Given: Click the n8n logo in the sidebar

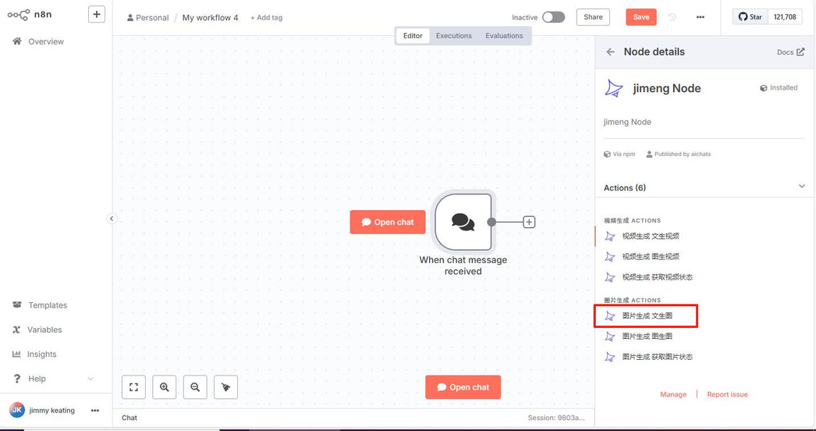Looking at the screenshot, I should pos(30,15).
